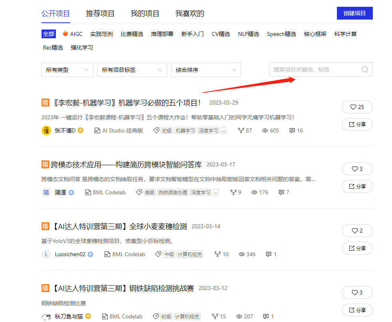Share the 跨模态技术应用 project
This screenshot has height=322, width=392.
[357, 186]
